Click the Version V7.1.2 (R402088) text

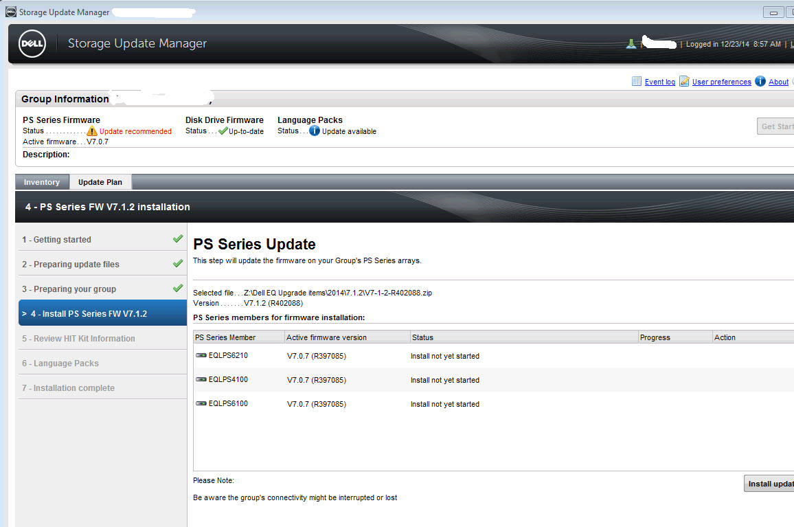tap(248, 304)
